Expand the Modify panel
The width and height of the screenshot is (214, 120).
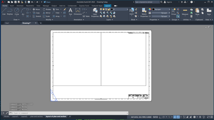49,19
